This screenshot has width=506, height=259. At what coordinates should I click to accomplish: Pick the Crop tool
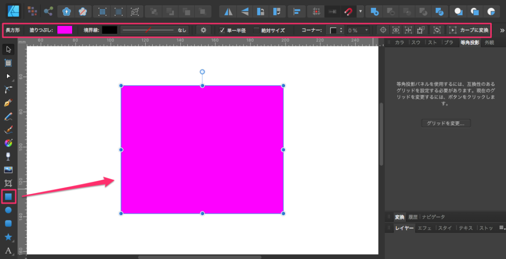point(8,183)
